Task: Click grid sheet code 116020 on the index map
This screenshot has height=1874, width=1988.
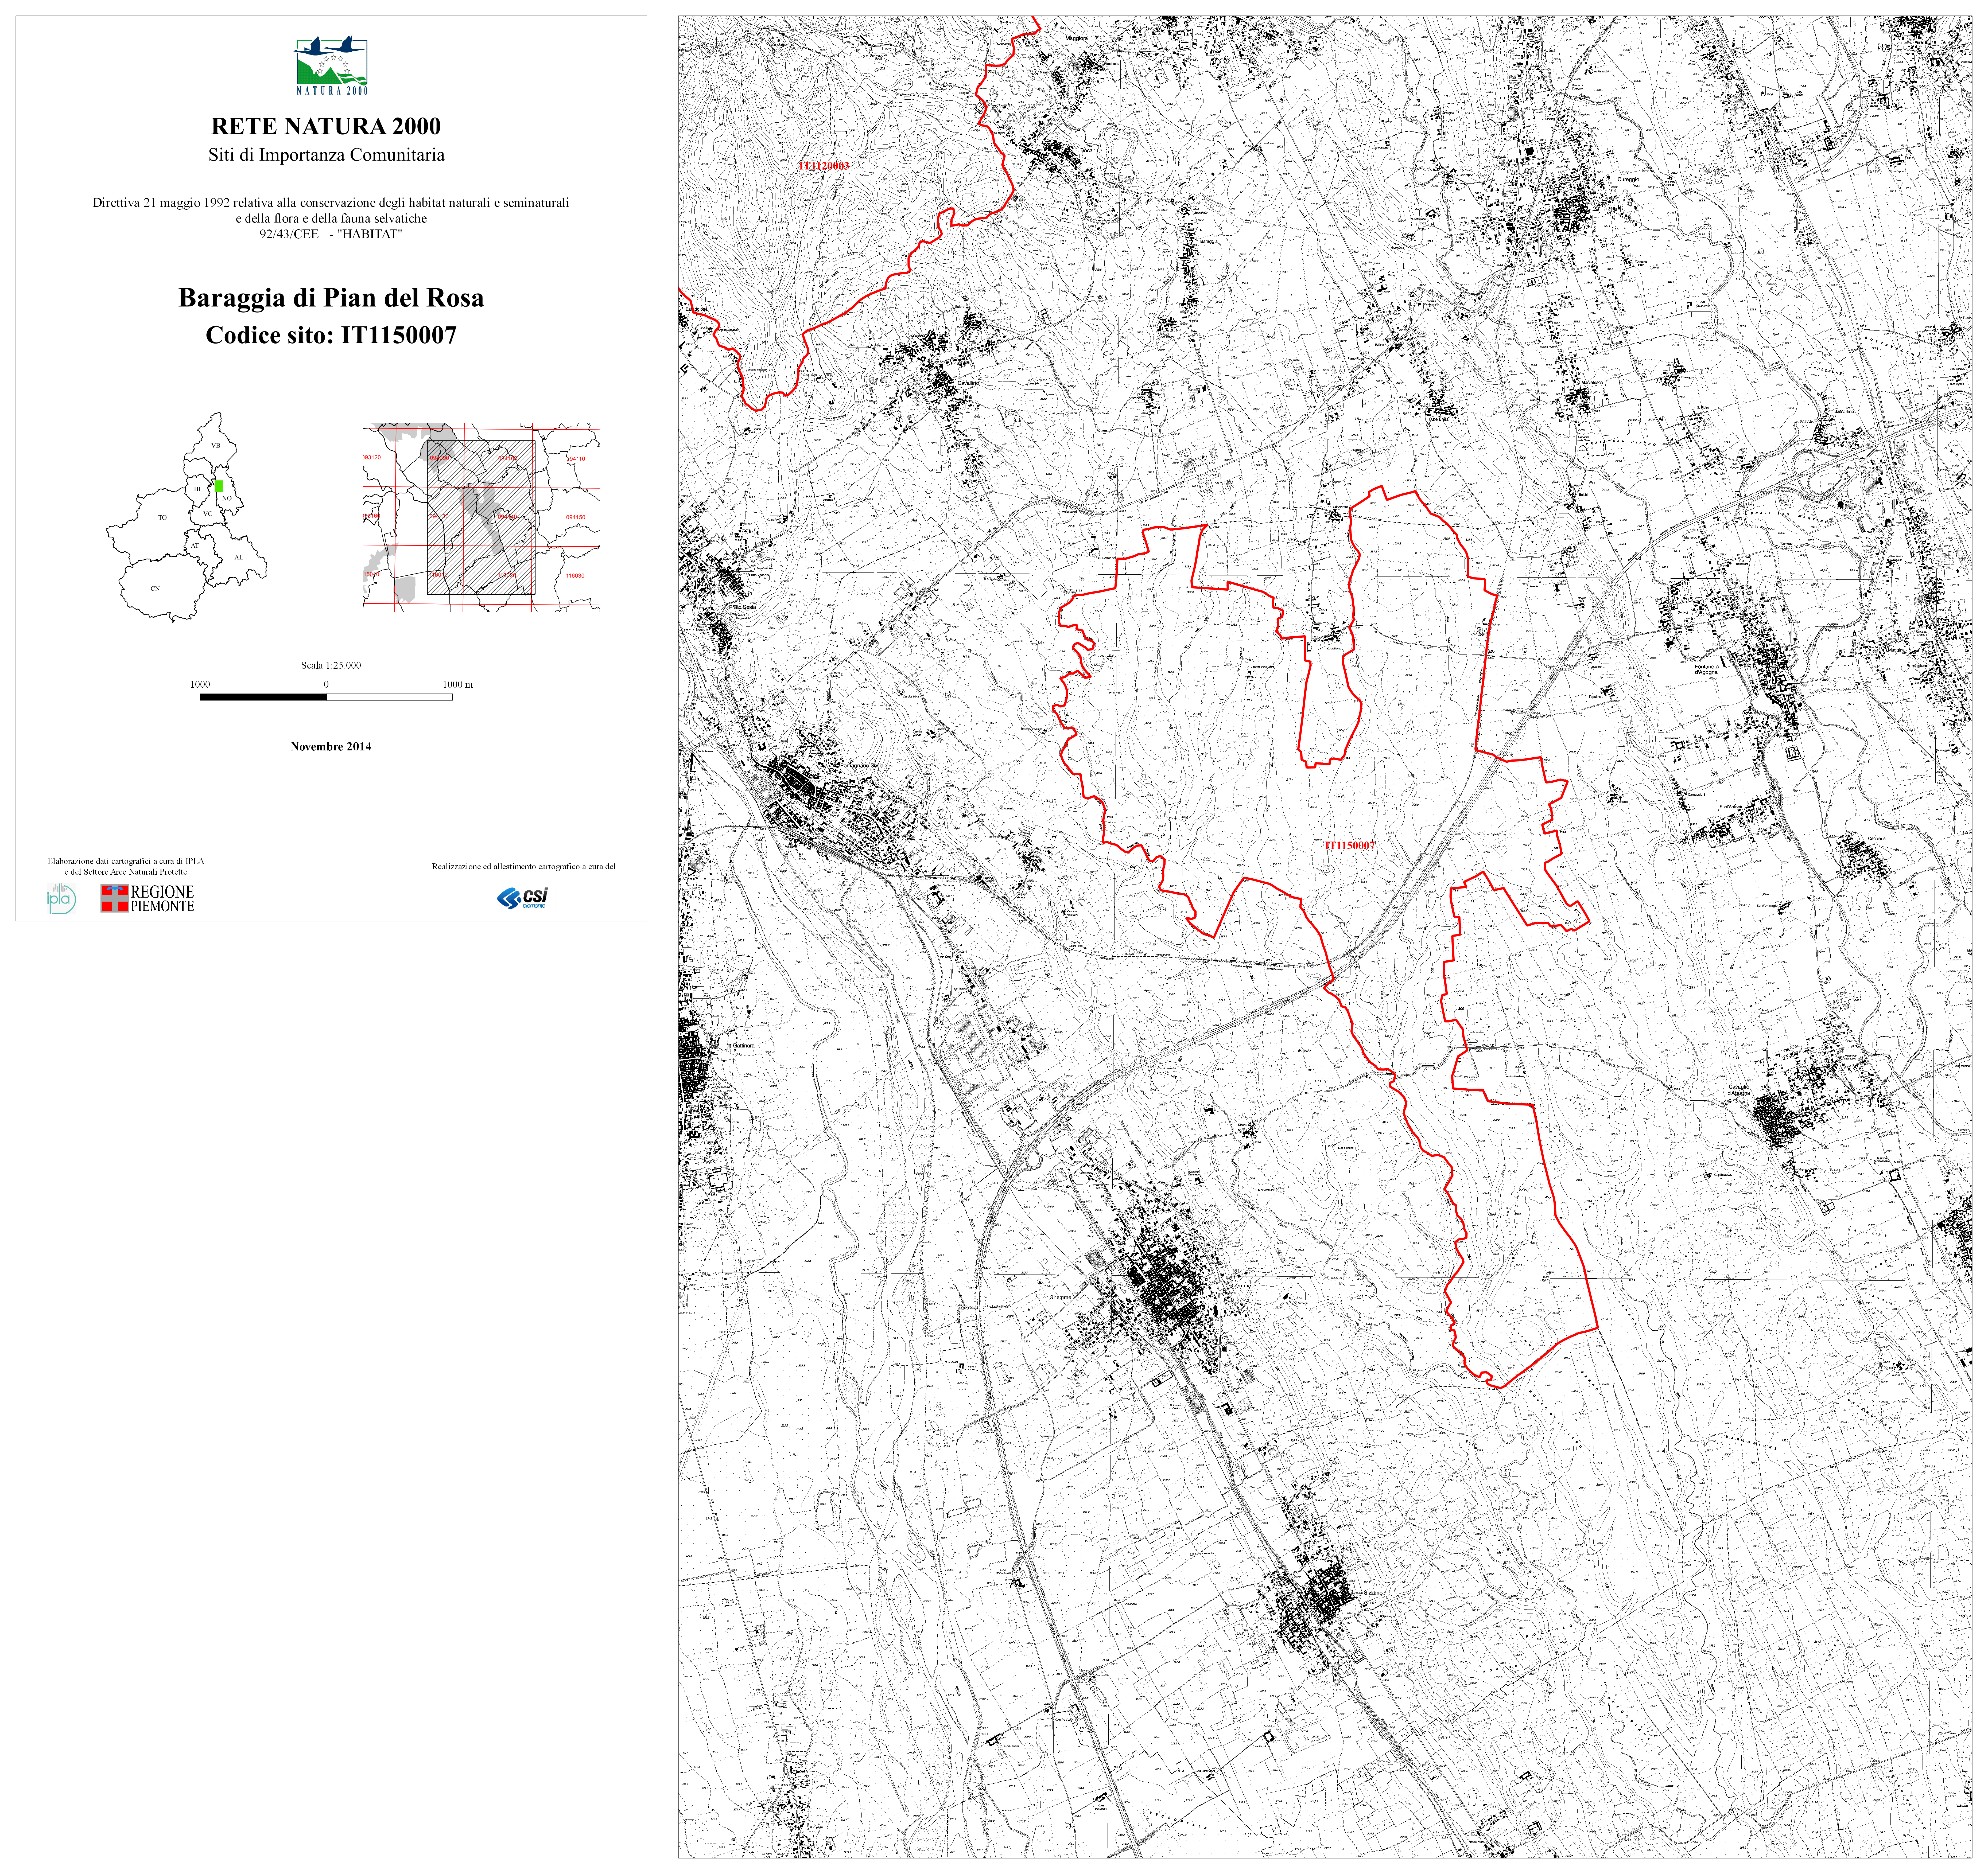Action: coord(507,576)
